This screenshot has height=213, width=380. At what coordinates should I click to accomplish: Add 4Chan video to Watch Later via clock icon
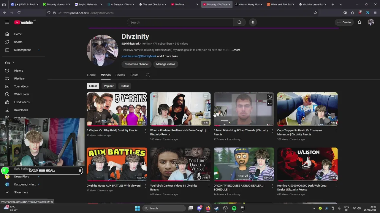click(x=270, y=97)
